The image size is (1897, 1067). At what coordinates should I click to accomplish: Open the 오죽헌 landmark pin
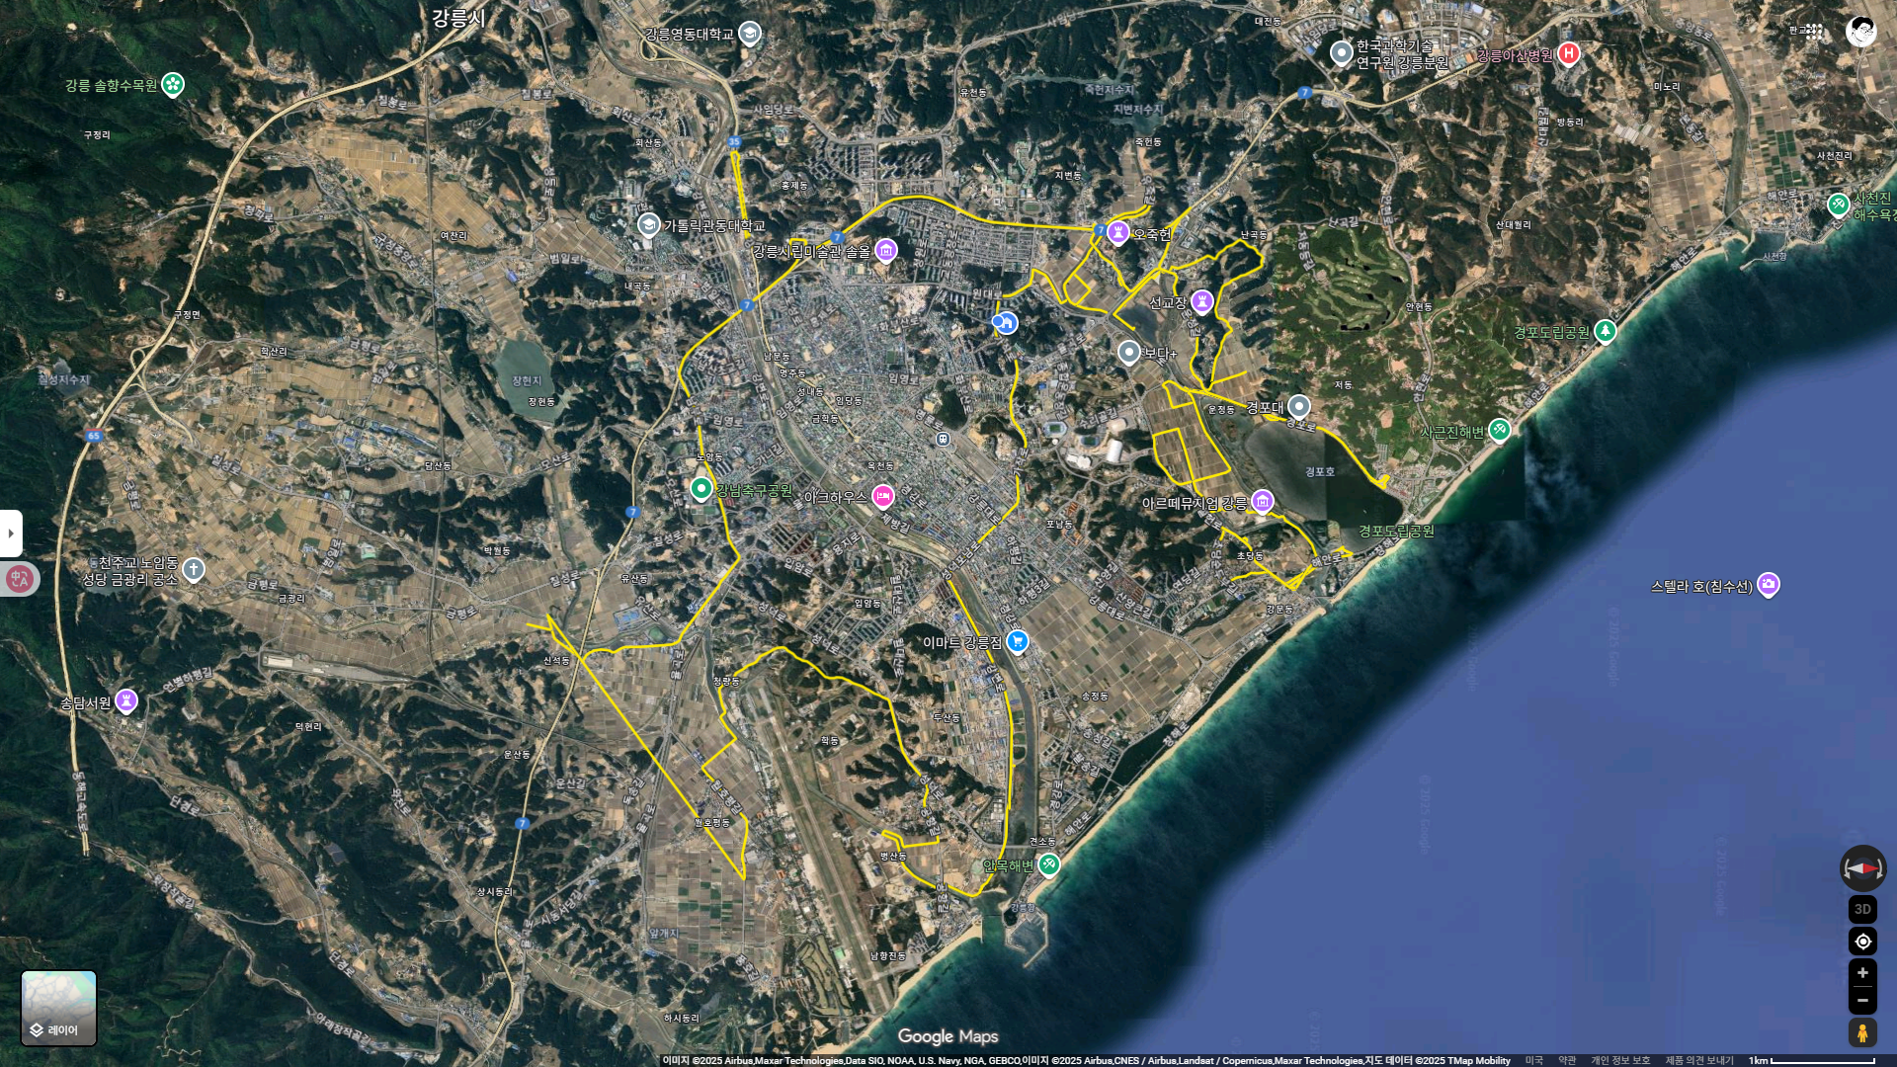(1117, 232)
